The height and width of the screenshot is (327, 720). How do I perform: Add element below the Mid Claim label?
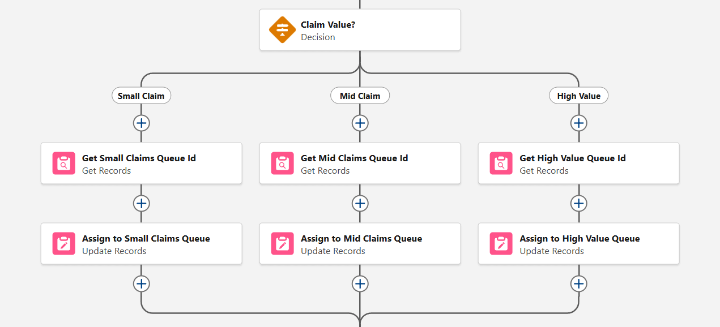360,123
